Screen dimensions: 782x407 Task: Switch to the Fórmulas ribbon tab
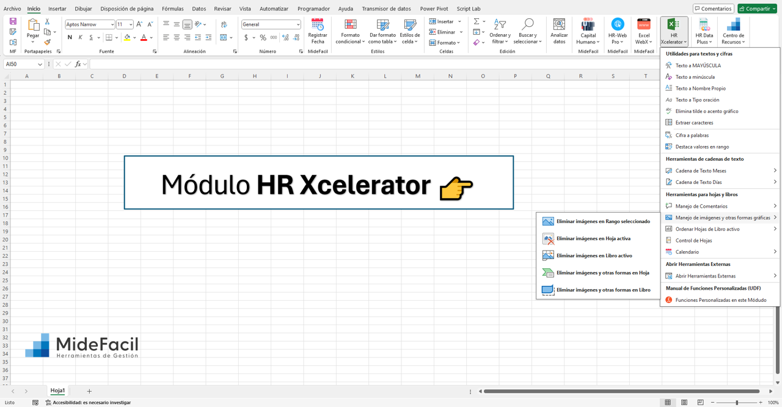(173, 9)
